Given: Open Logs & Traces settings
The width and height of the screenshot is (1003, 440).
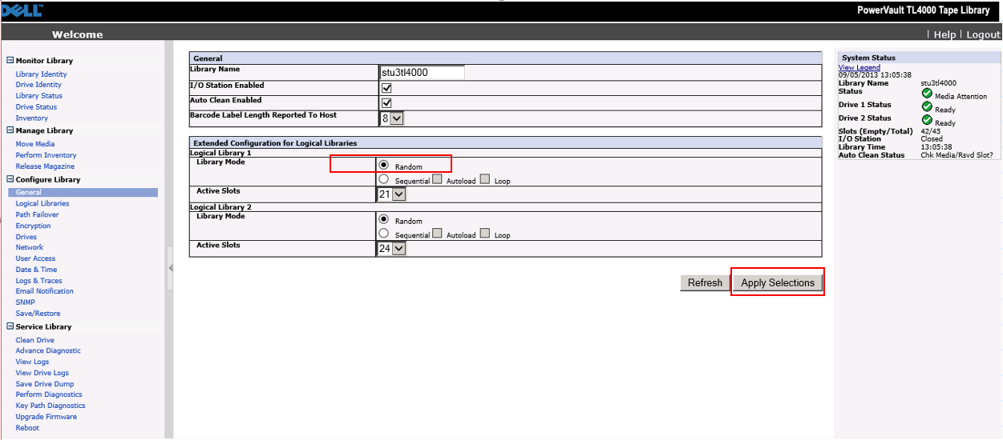Looking at the screenshot, I should 39,281.
